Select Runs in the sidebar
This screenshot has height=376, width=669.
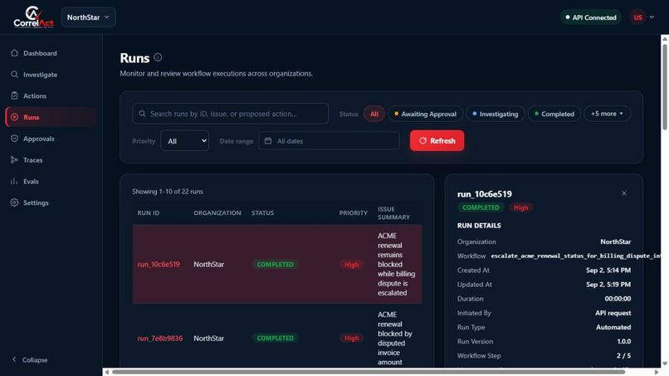[x=51, y=117]
